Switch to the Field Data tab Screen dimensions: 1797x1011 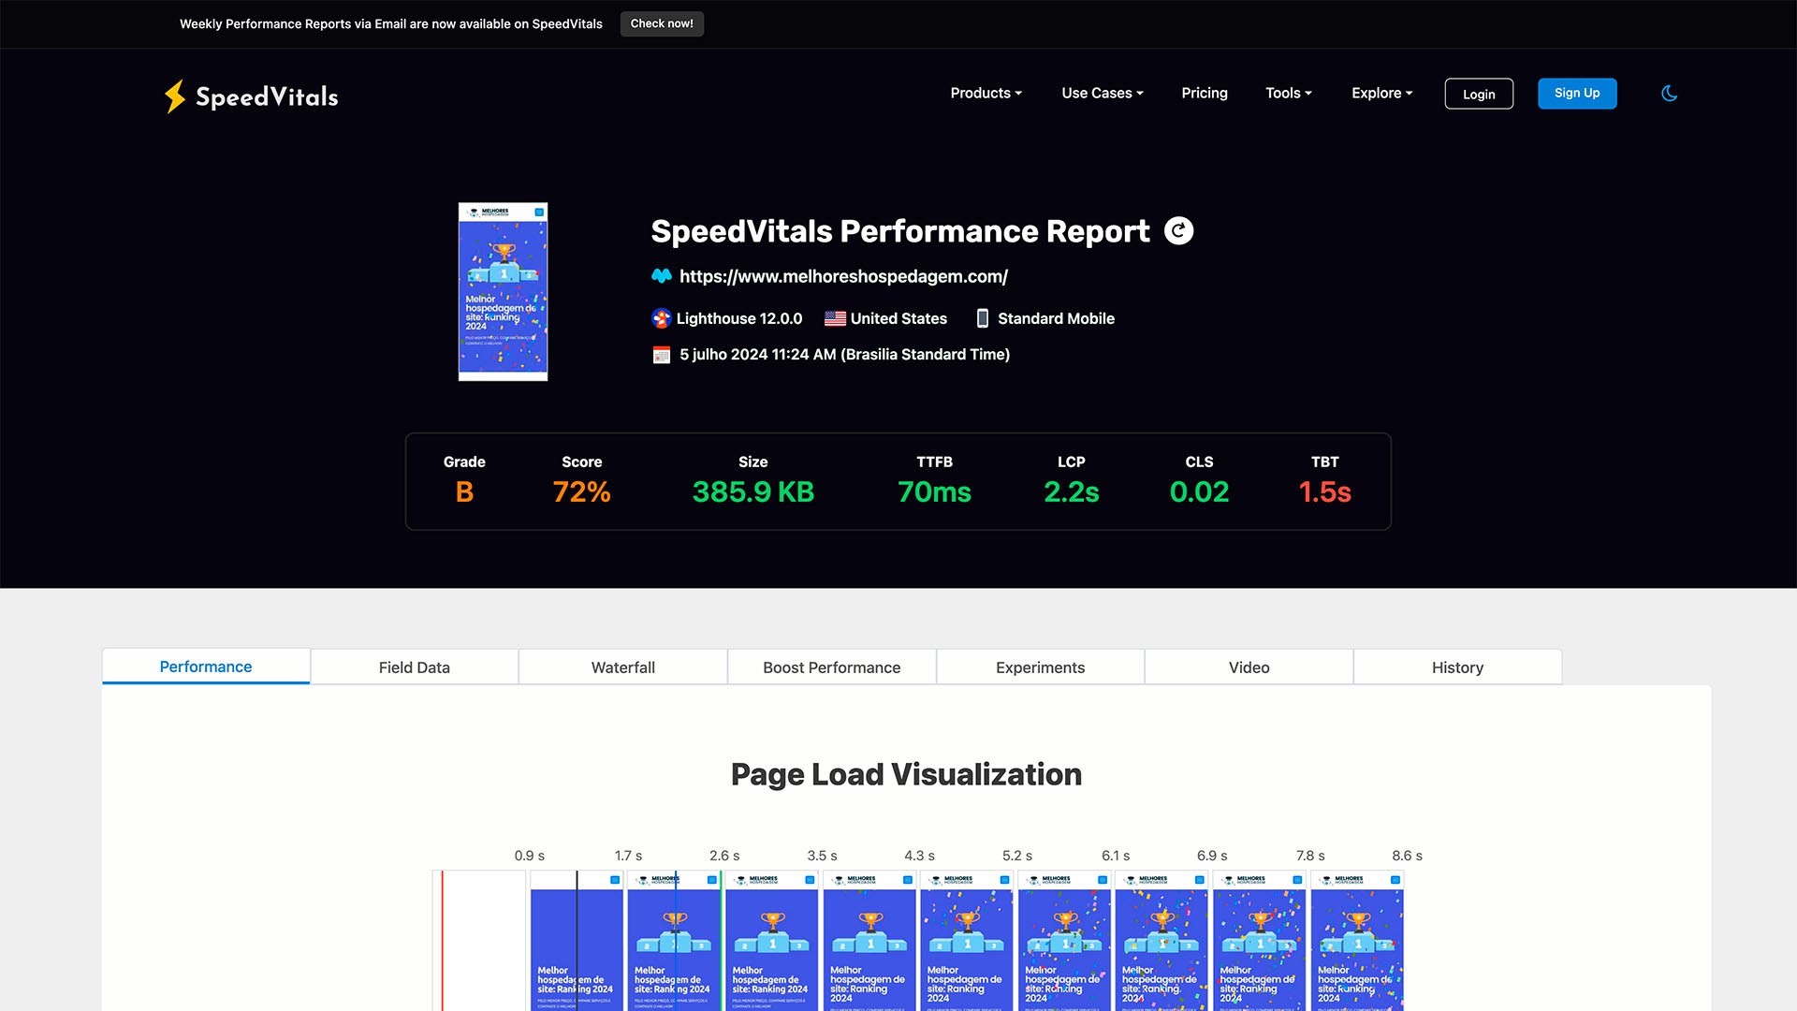tap(415, 667)
